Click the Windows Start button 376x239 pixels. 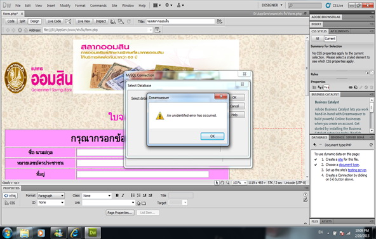click(7, 233)
